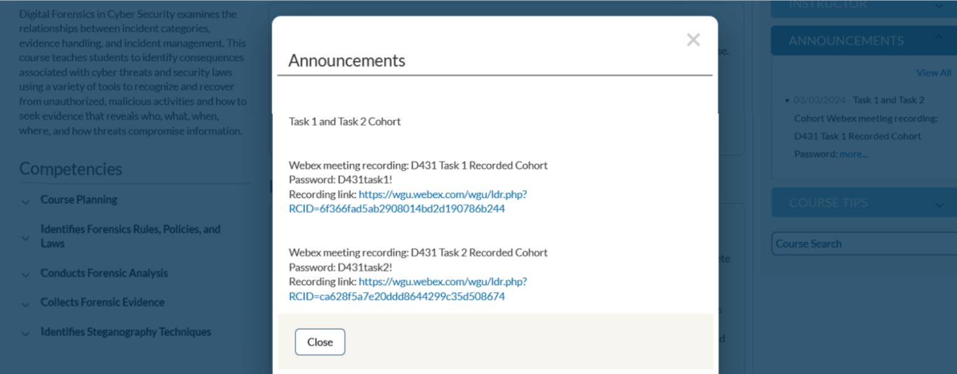Select Conducts Forensic Analysis competency

pyautogui.click(x=104, y=273)
